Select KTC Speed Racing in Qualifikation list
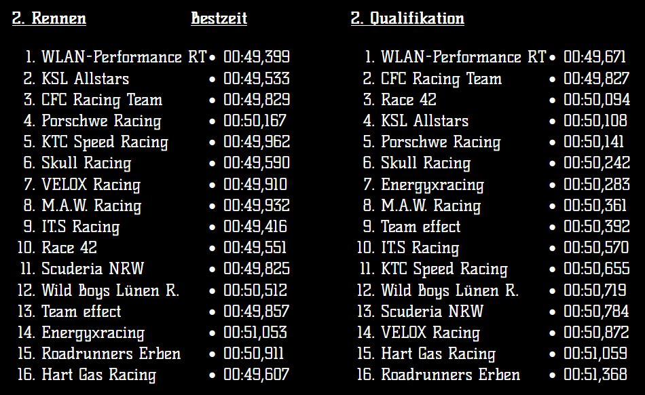 point(444,269)
